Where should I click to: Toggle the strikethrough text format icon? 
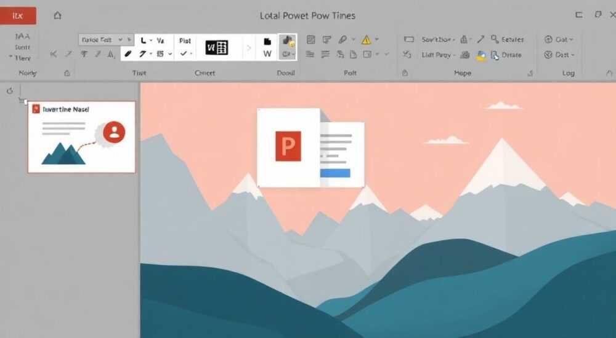point(84,54)
